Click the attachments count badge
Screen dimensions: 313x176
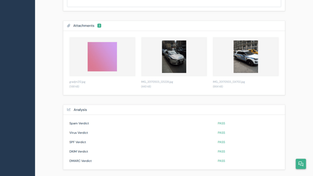point(99,26)
